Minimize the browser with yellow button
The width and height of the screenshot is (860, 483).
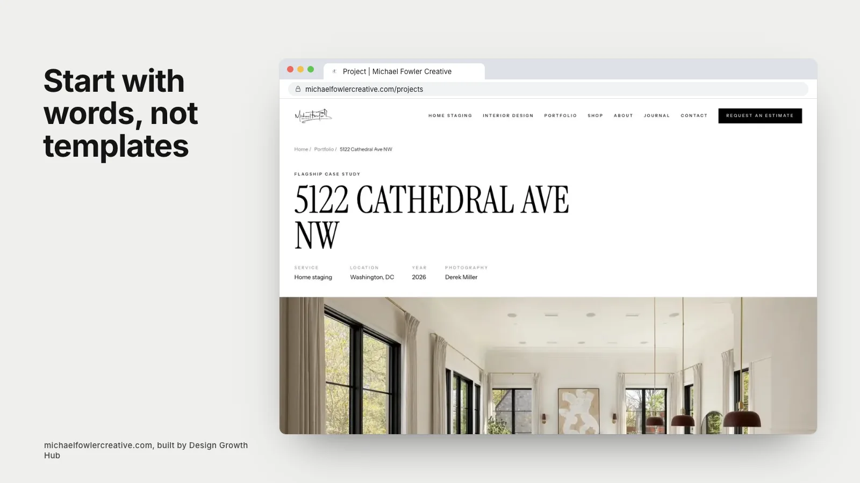click(x=300, y=69)
